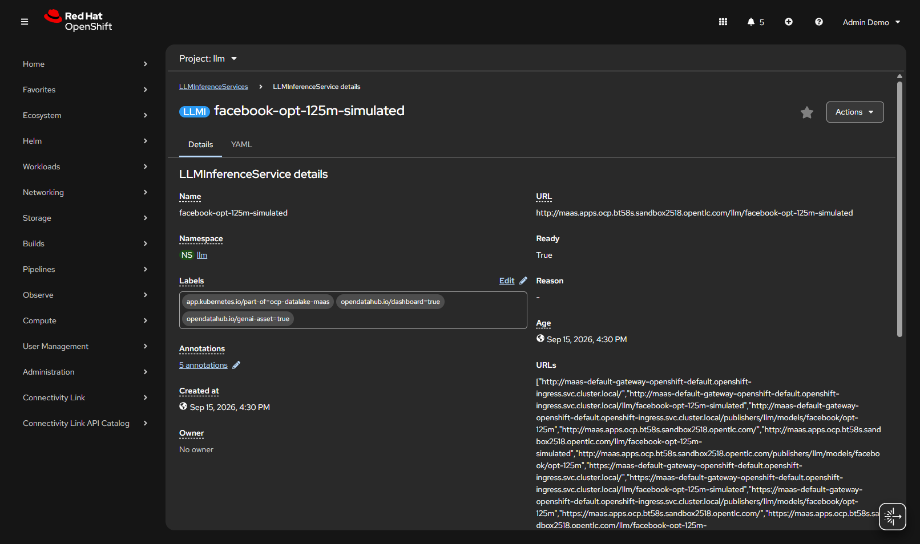The height and width of the screenshot is (544, 920).
Task: Expand Connectivity Link API Catalog in sidebar
Action: (x=85, y=423)
